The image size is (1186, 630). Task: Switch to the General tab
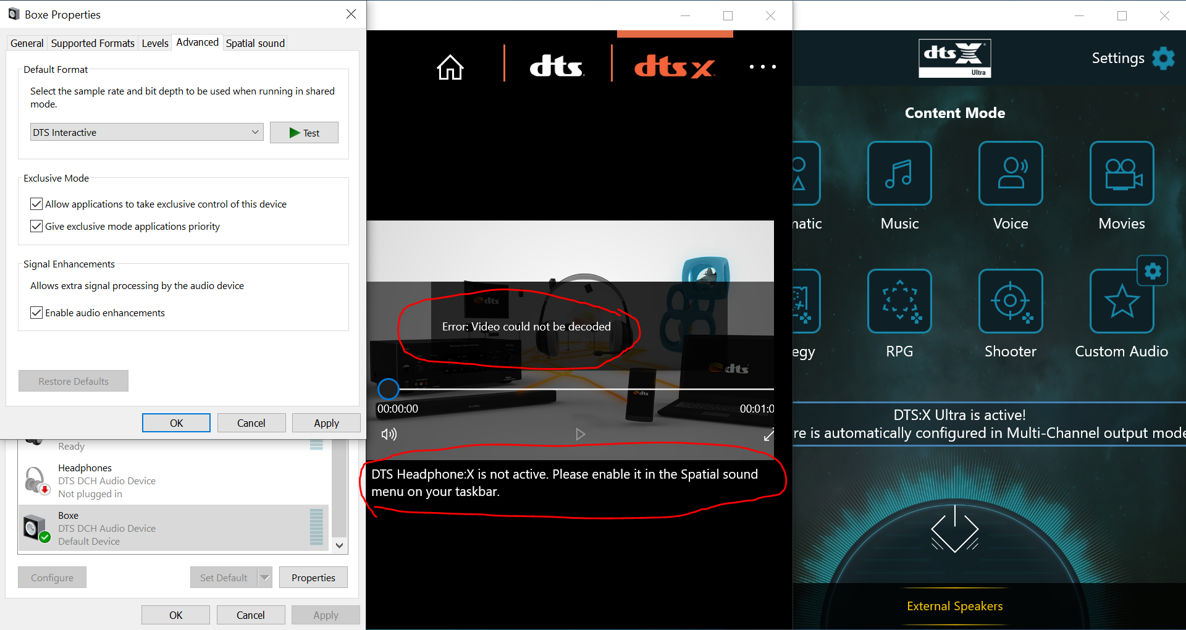click(x=27, y=43)
